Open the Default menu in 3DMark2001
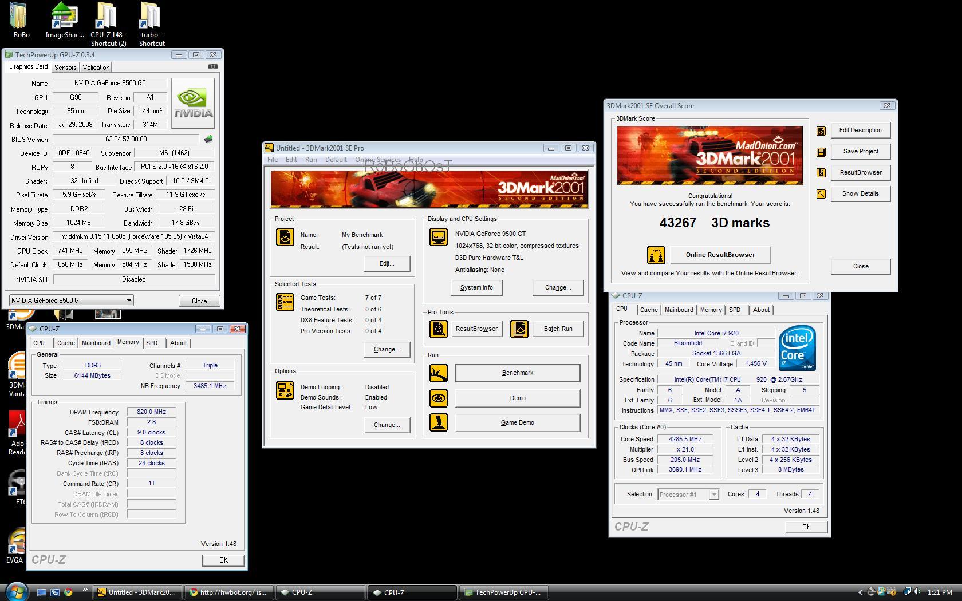 coord(336,160)
